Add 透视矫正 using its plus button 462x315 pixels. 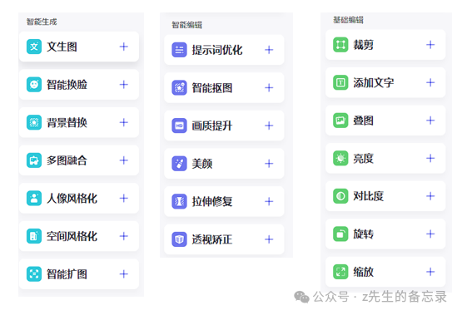pyautogui.click(x=269, y=239)
